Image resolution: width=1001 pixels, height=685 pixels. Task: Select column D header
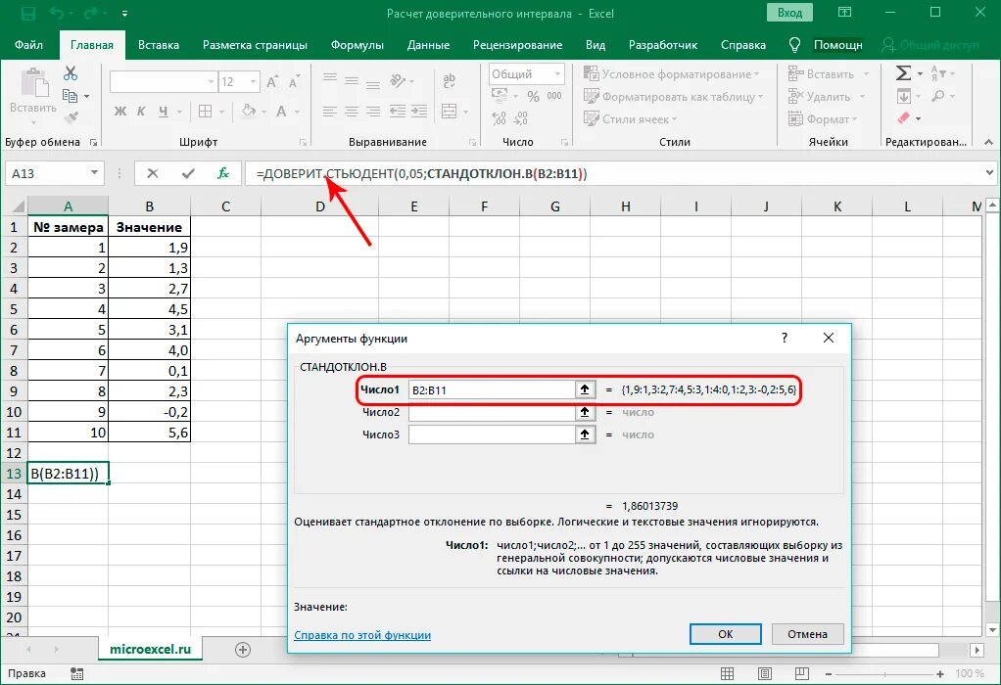320,206
